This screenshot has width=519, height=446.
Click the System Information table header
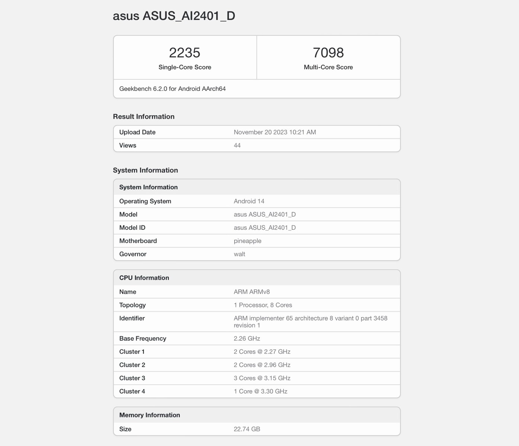click(x=148, y=187)
